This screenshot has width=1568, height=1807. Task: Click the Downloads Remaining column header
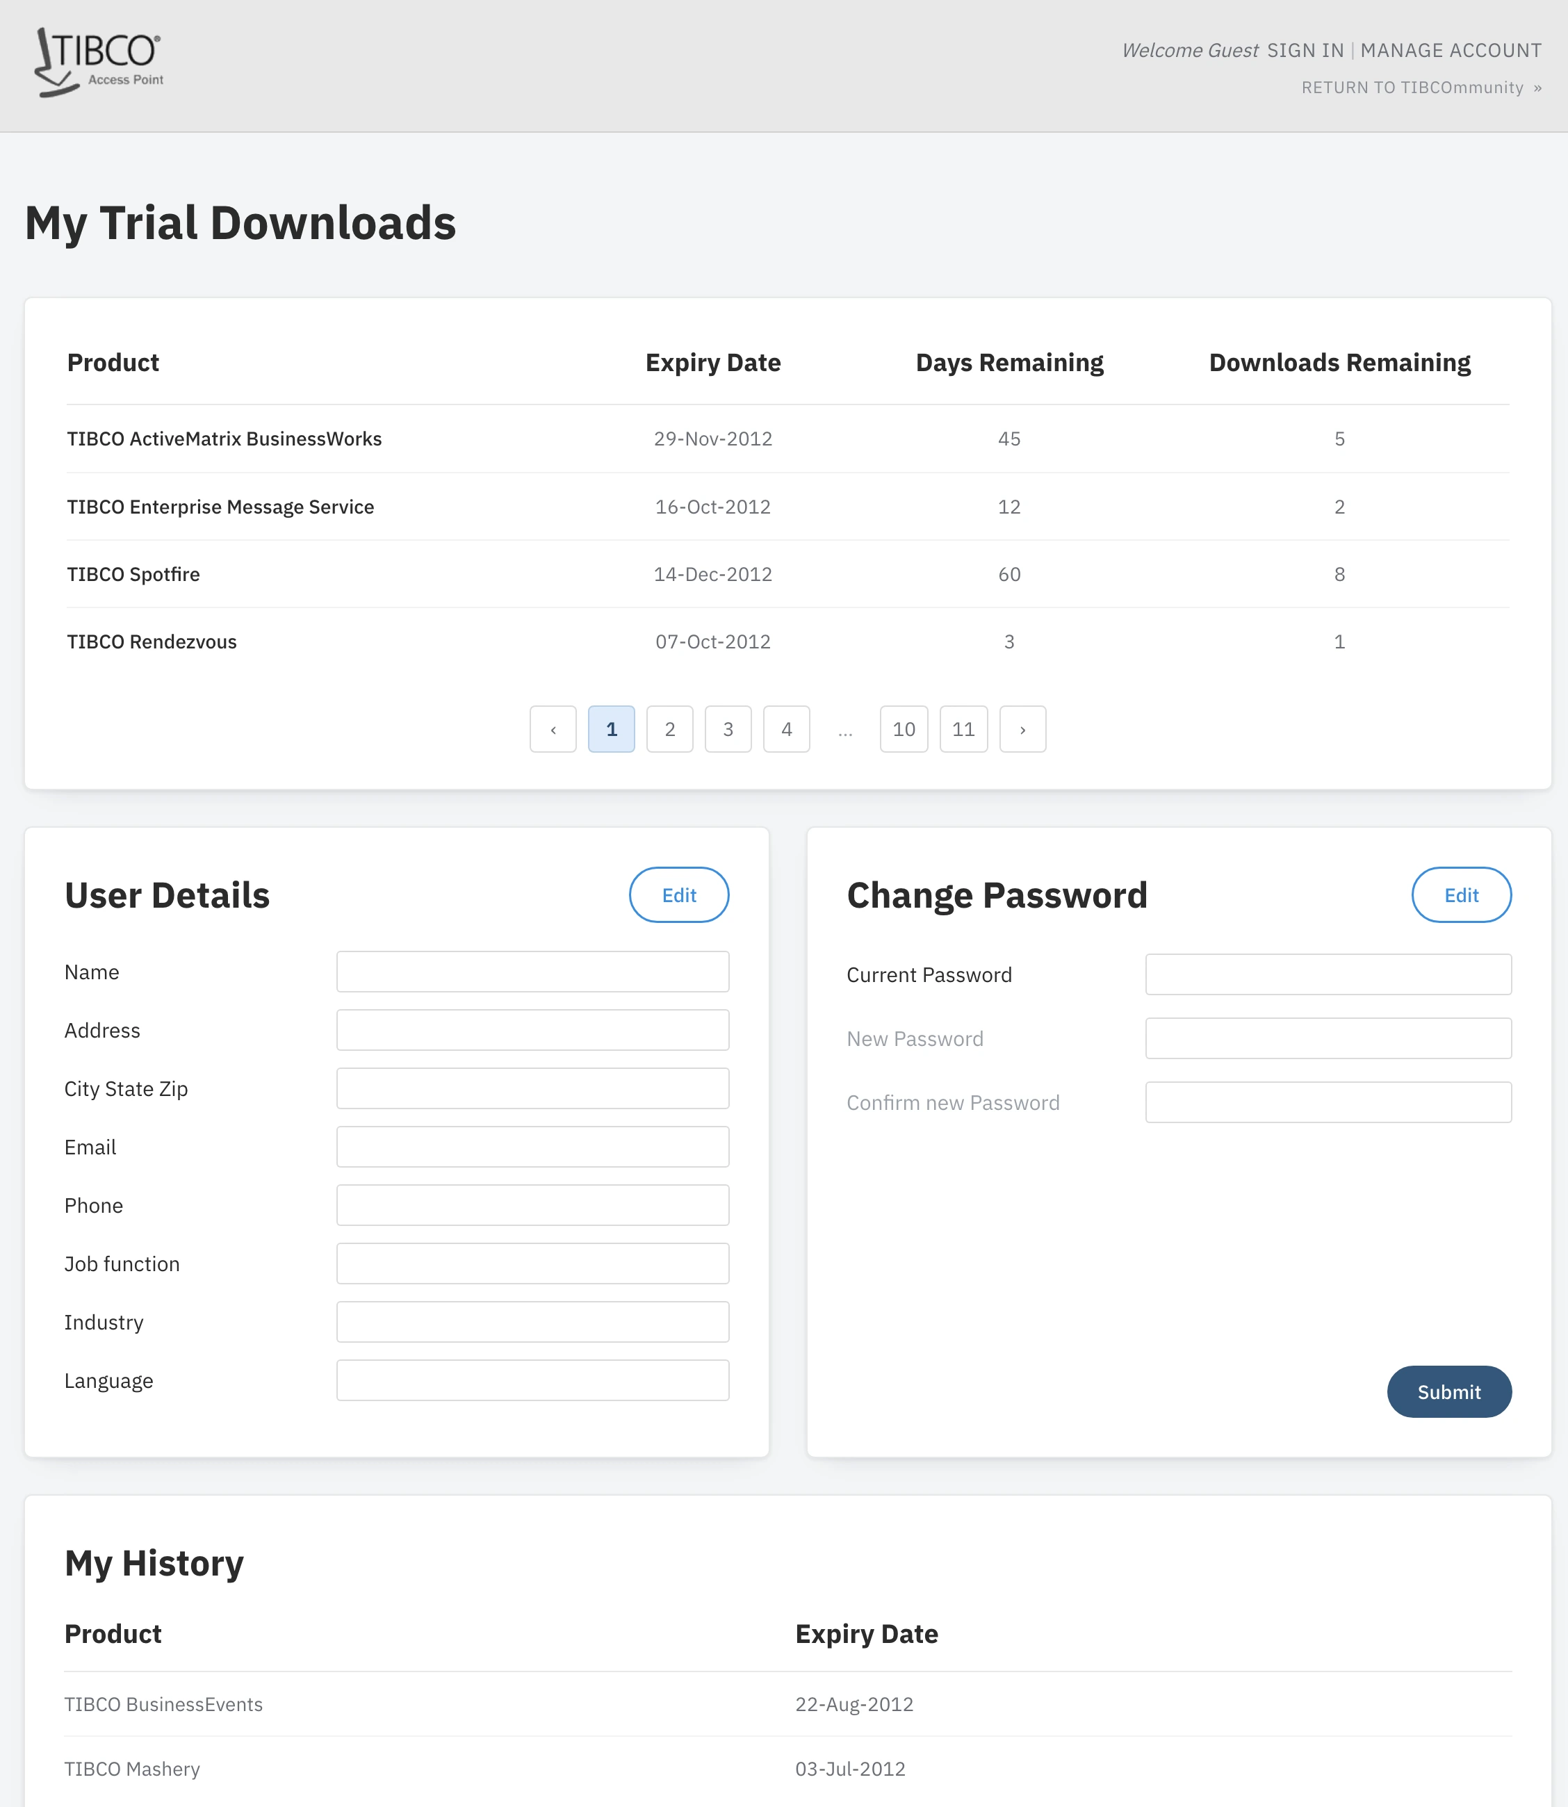pos(1339,363)
